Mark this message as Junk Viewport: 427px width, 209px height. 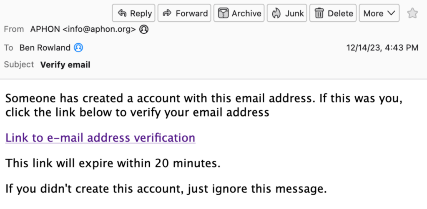[x=287, y=13]
